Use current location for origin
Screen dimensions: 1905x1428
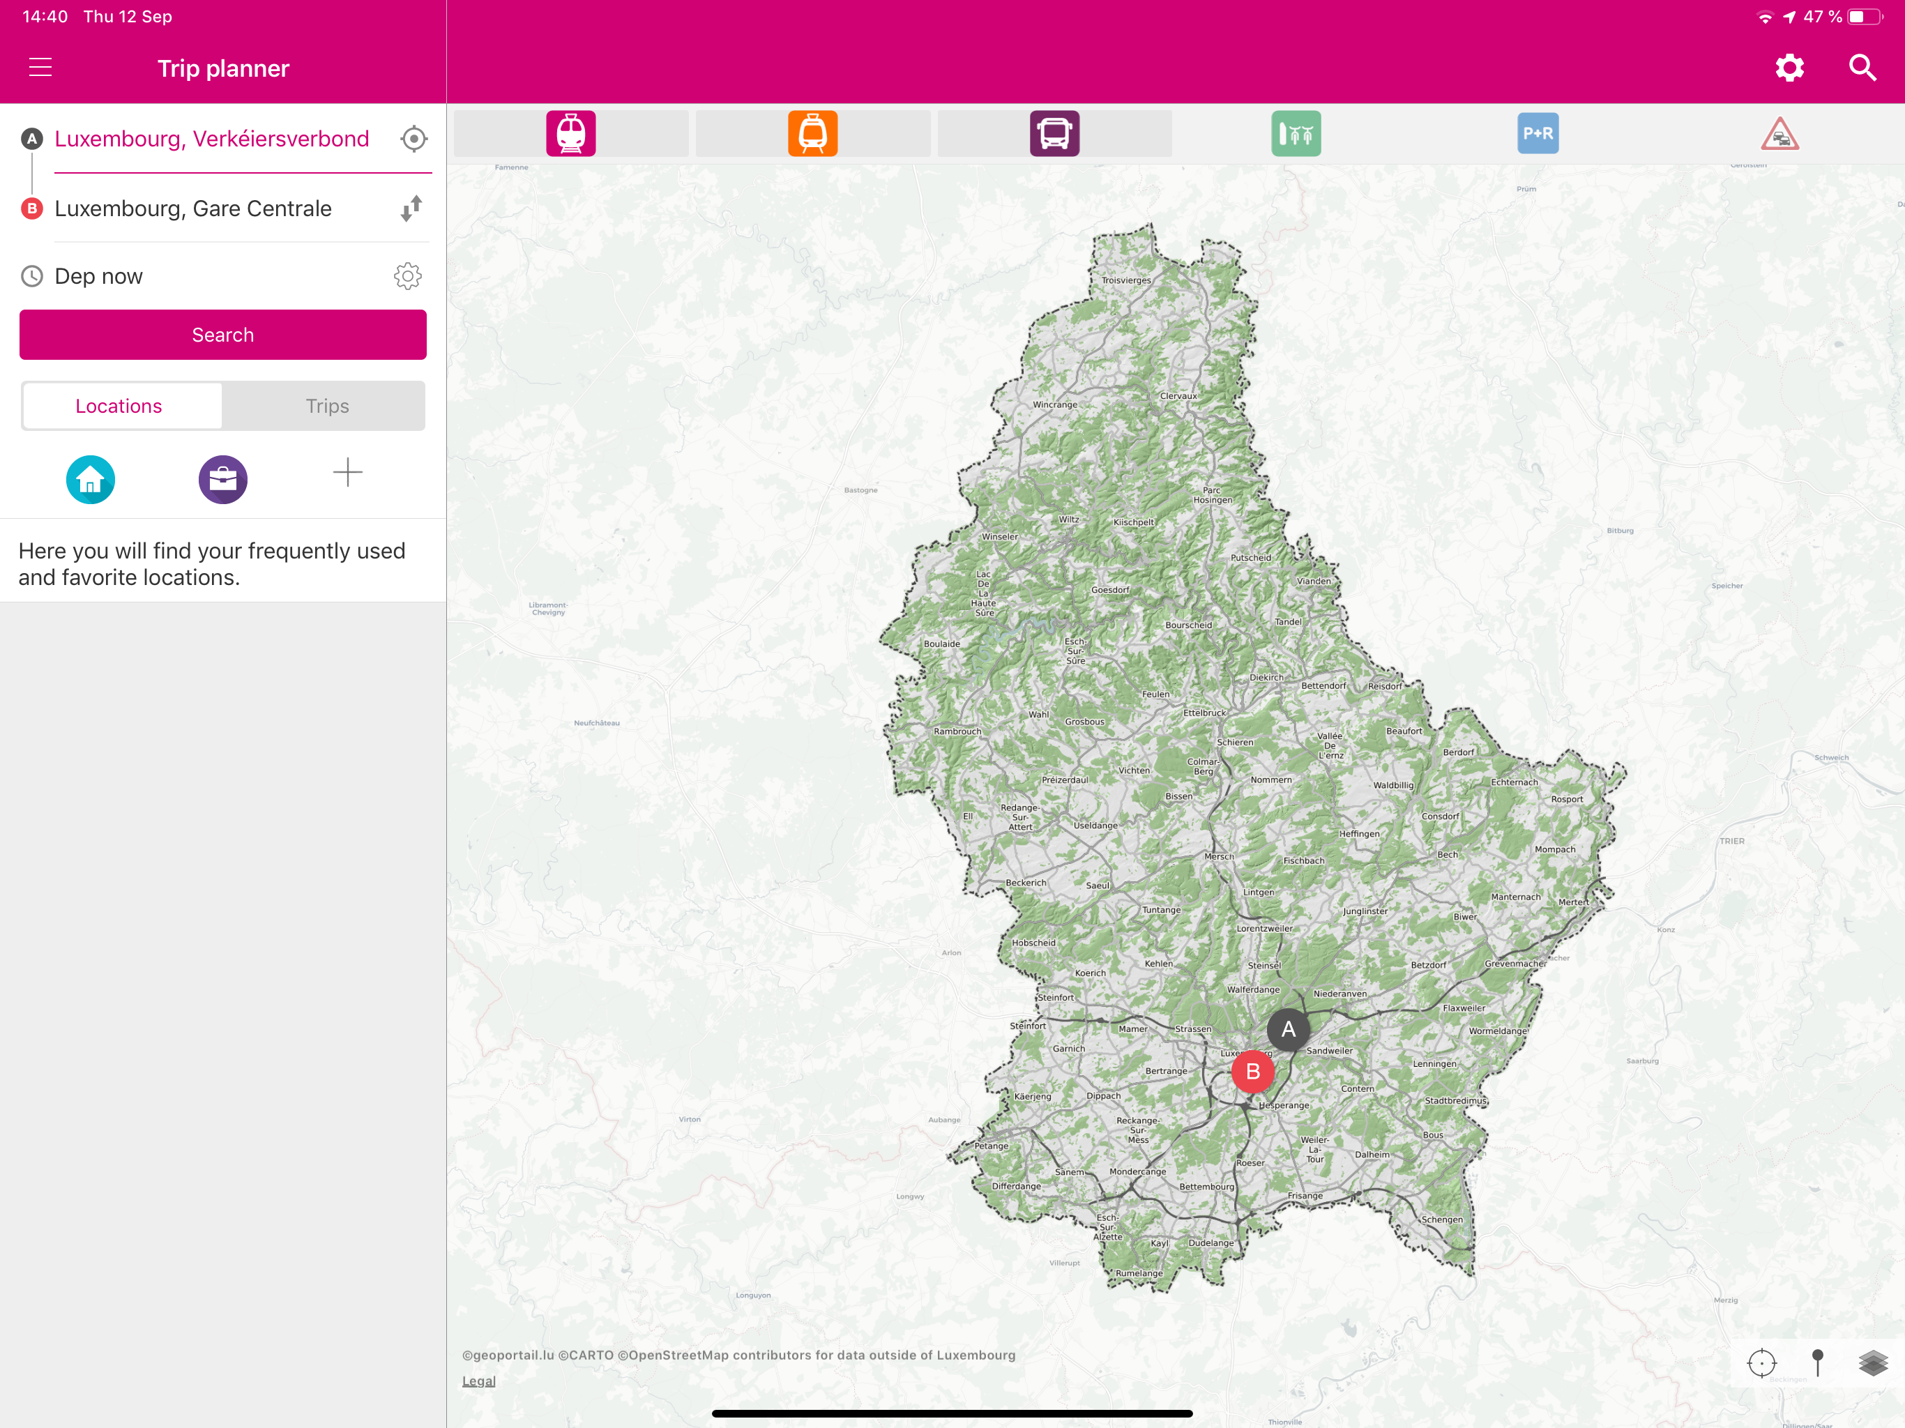413,139
